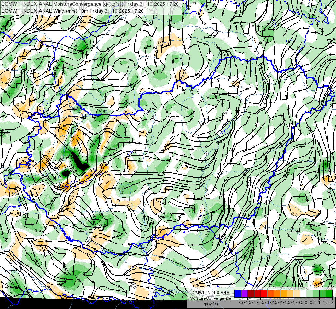The width and height of the screenshot is (336, 309).
Task: Click the MoistureConvergence label in legend
Action: tap(210, 298)
